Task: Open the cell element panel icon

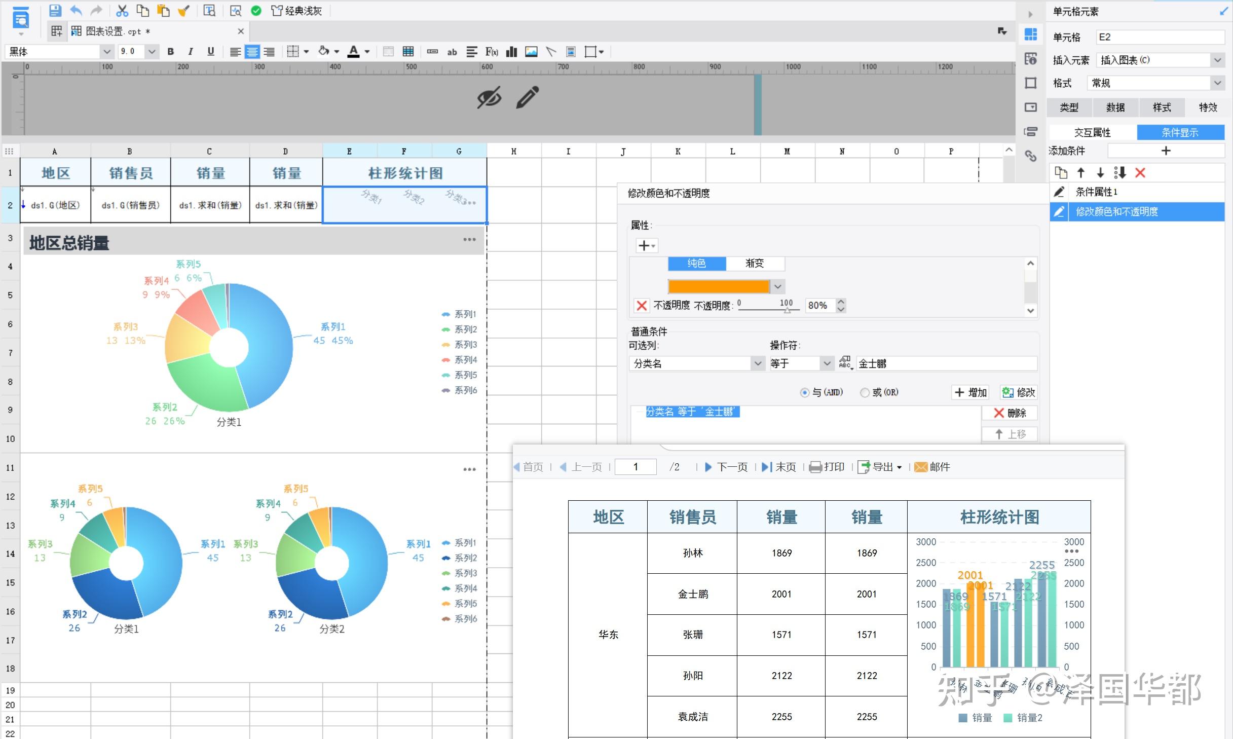Action: point(1030,33)
